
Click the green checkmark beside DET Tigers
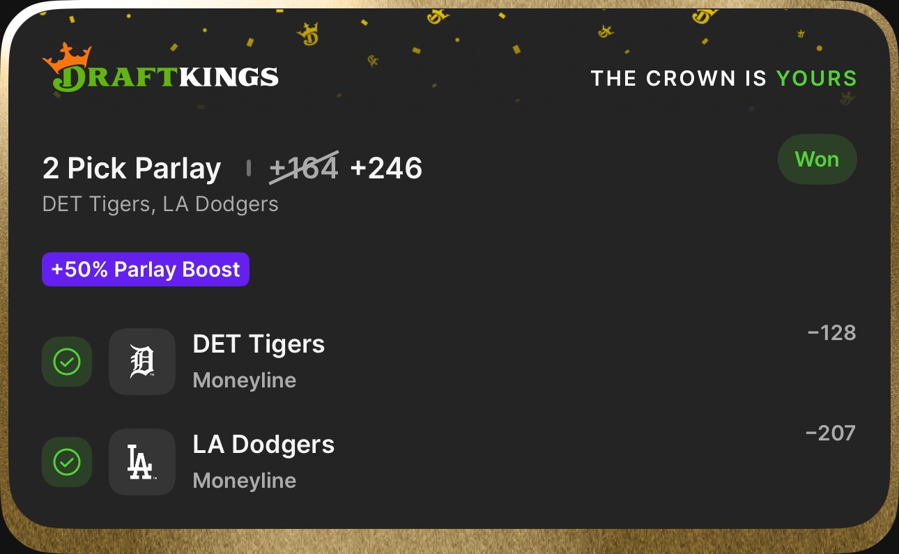[67, 362]
